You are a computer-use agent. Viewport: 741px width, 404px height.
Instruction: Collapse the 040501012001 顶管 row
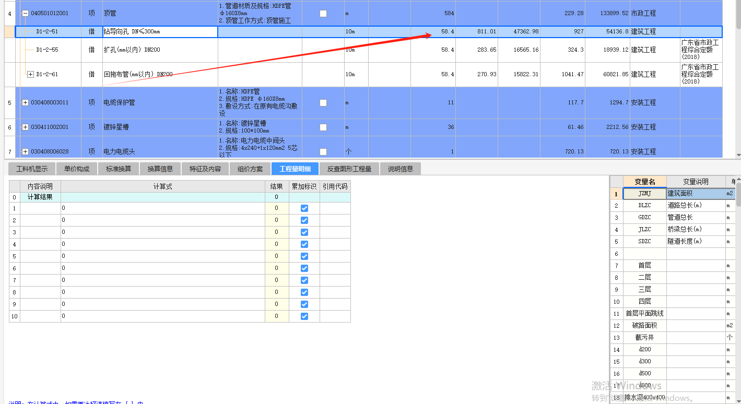coord(25,13)
